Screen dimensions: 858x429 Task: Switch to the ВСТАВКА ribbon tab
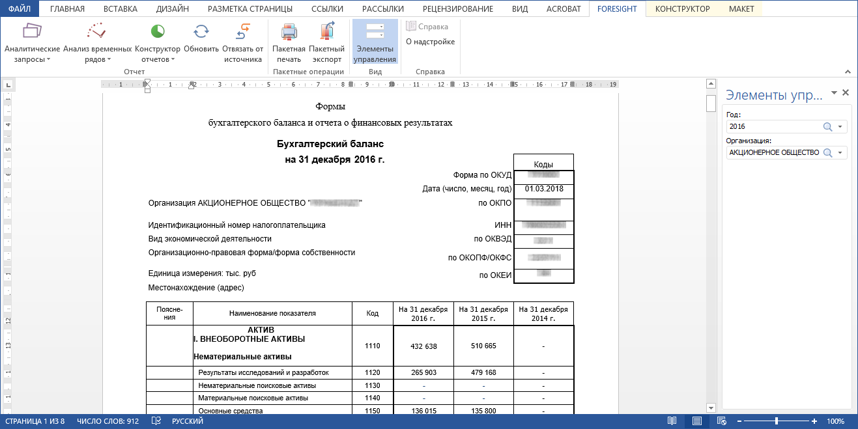click(x=121, y=9)
